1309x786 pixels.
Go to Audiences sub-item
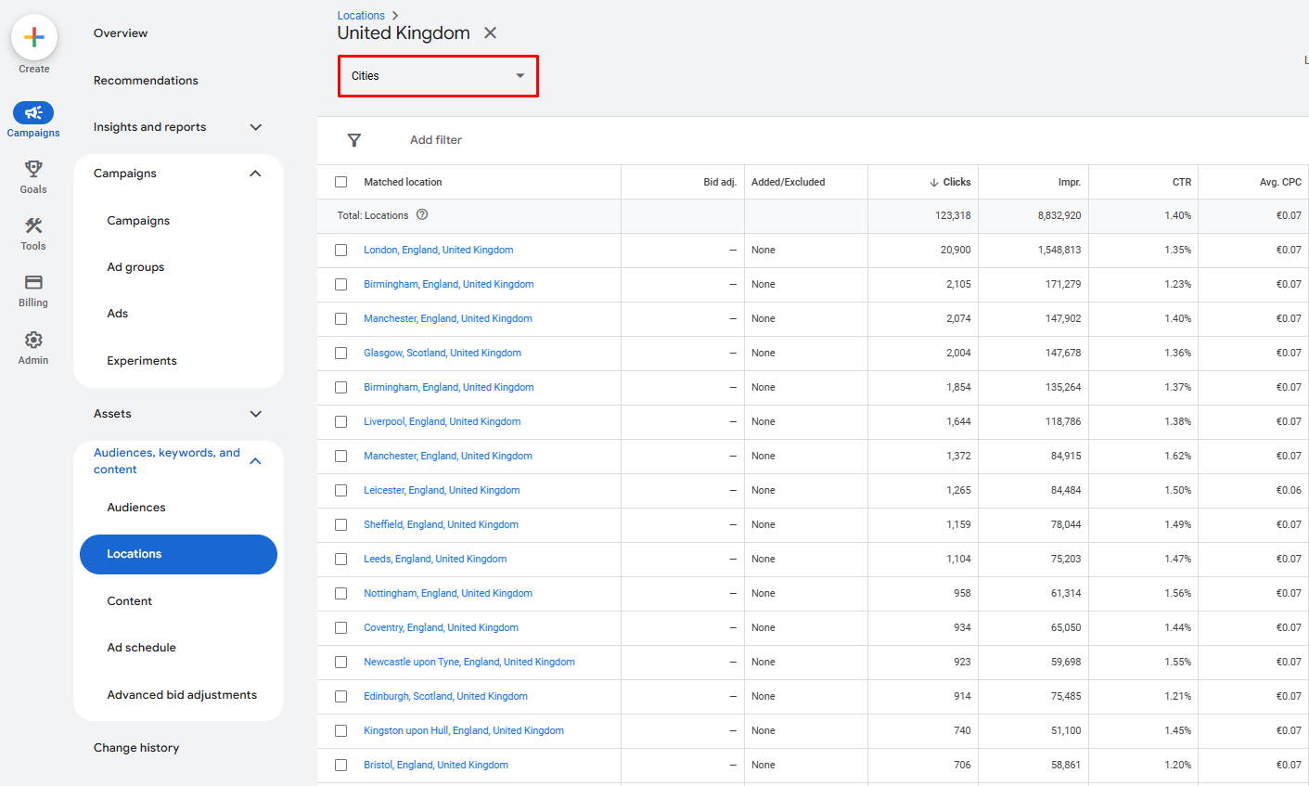(x=136, y=508)
